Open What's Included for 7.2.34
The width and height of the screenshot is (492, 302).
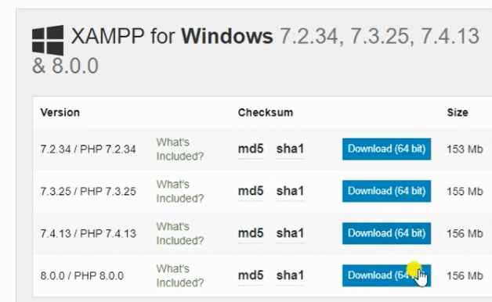tap(179, 149)
